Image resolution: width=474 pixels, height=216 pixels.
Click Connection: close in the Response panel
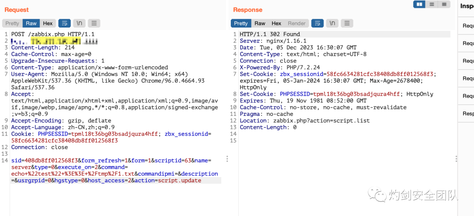[269, 60]
